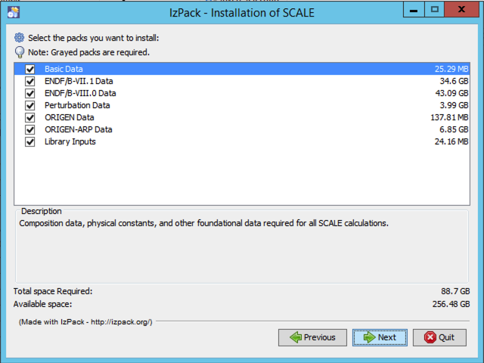Click the green arrow on the Next button
The height and width of the screenshot is (363, 484).
tap(369, 337)
